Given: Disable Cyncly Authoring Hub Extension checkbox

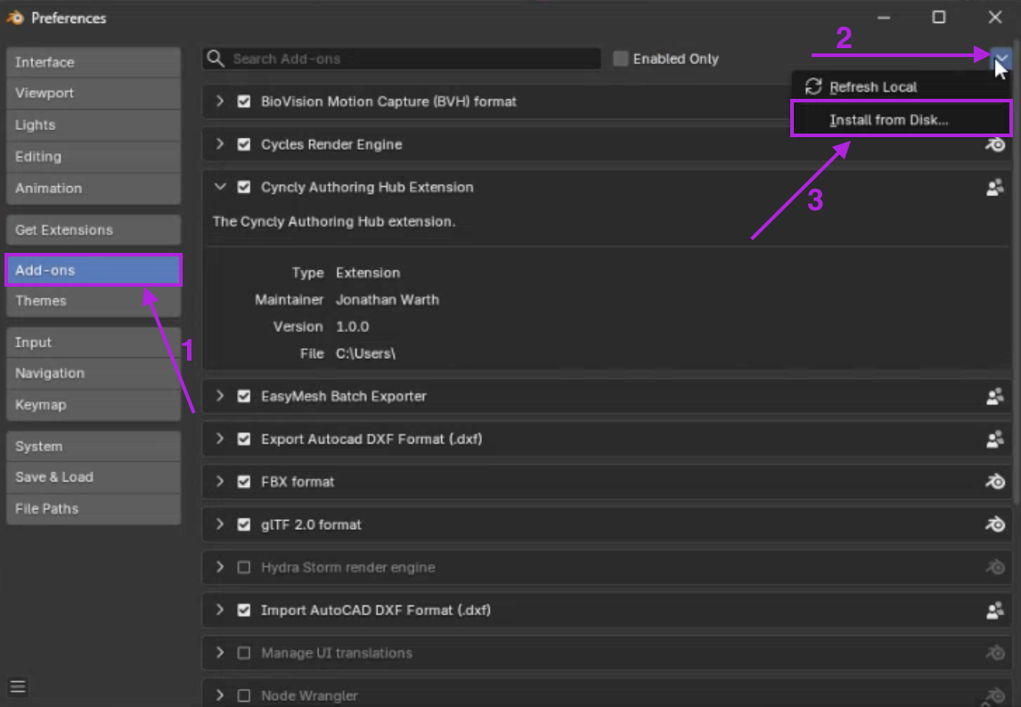Looking at the screenshot, I should click(x=243, y=188).
